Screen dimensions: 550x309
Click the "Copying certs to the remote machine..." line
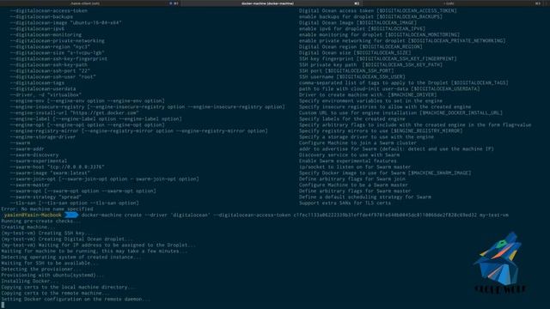[56, 293]
